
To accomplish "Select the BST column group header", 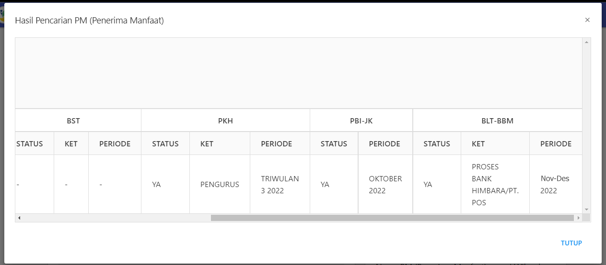I will 73,121.
